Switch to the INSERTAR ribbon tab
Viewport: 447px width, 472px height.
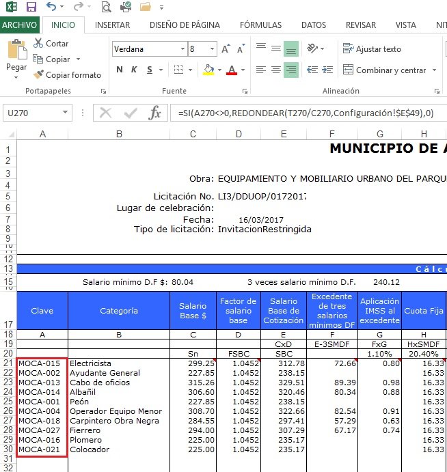(x=112, y=25)
